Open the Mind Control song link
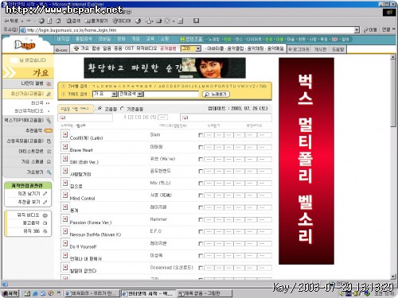The height and width of the screenshot is (298, 398). click(x=82, y=198)
